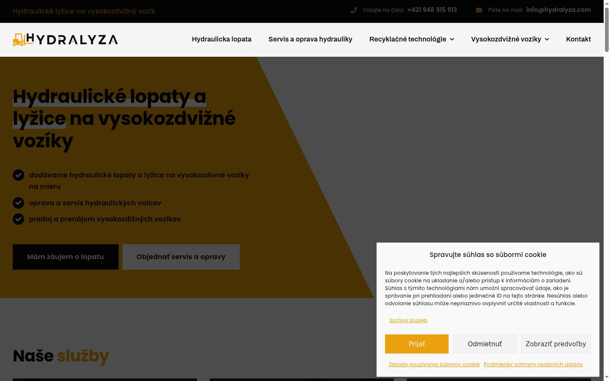Click the phone icon in top bar

coord(354,10)
